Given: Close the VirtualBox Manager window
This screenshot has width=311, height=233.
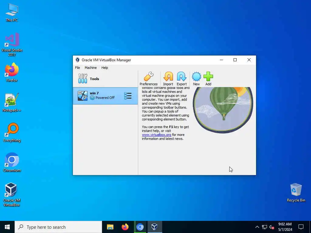Looking at the screenshot, I should 249,60.
